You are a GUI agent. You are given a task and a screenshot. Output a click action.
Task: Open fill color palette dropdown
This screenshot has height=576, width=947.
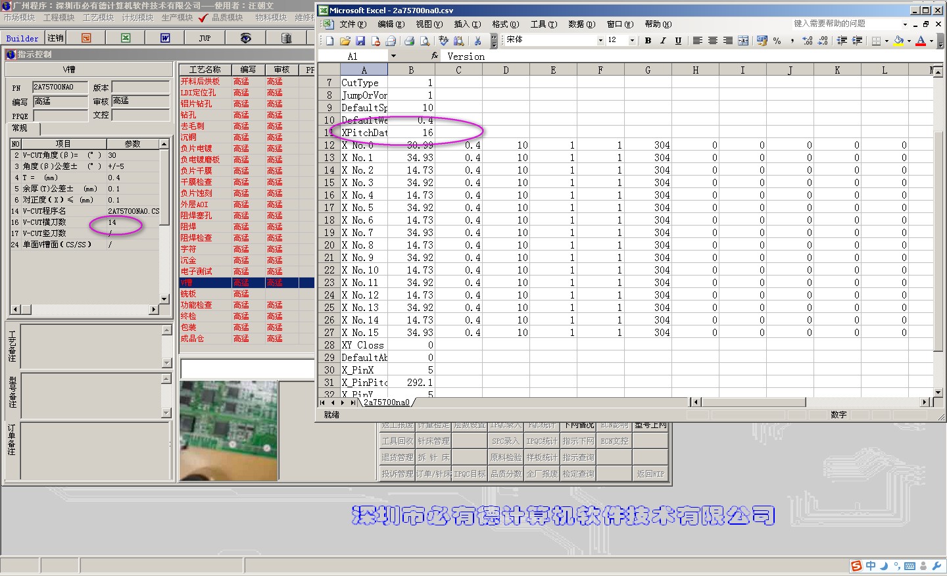[x=909, y=41]
